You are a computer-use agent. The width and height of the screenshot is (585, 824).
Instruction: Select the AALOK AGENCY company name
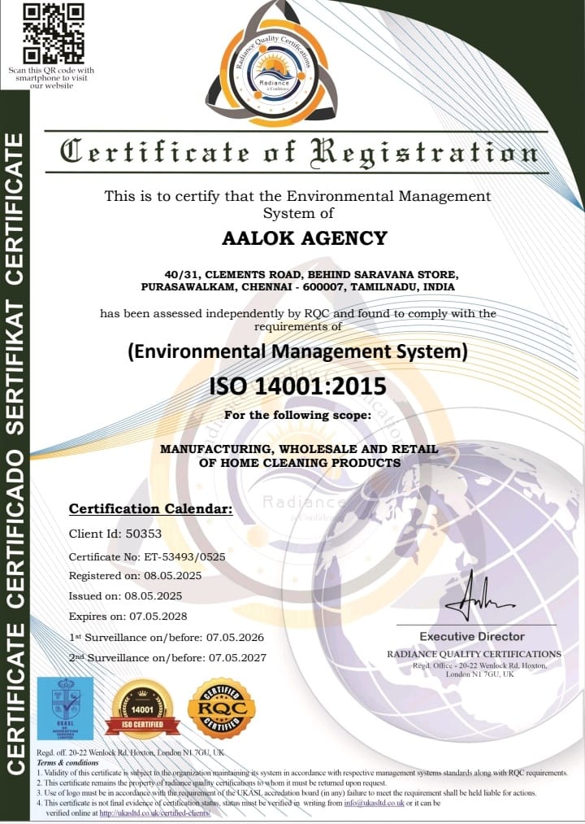pos(305,238)
